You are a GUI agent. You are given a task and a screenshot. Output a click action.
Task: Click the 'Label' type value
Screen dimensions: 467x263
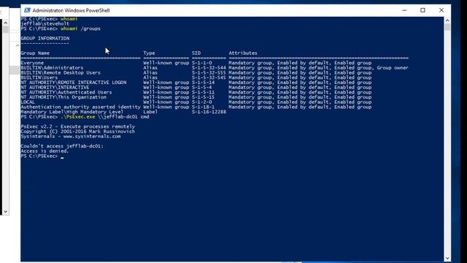click(x=150, y=112)
